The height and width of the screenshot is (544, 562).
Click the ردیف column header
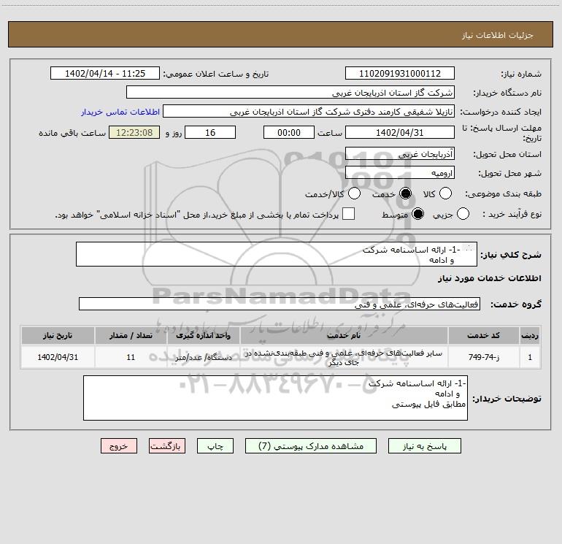point(530,336)
